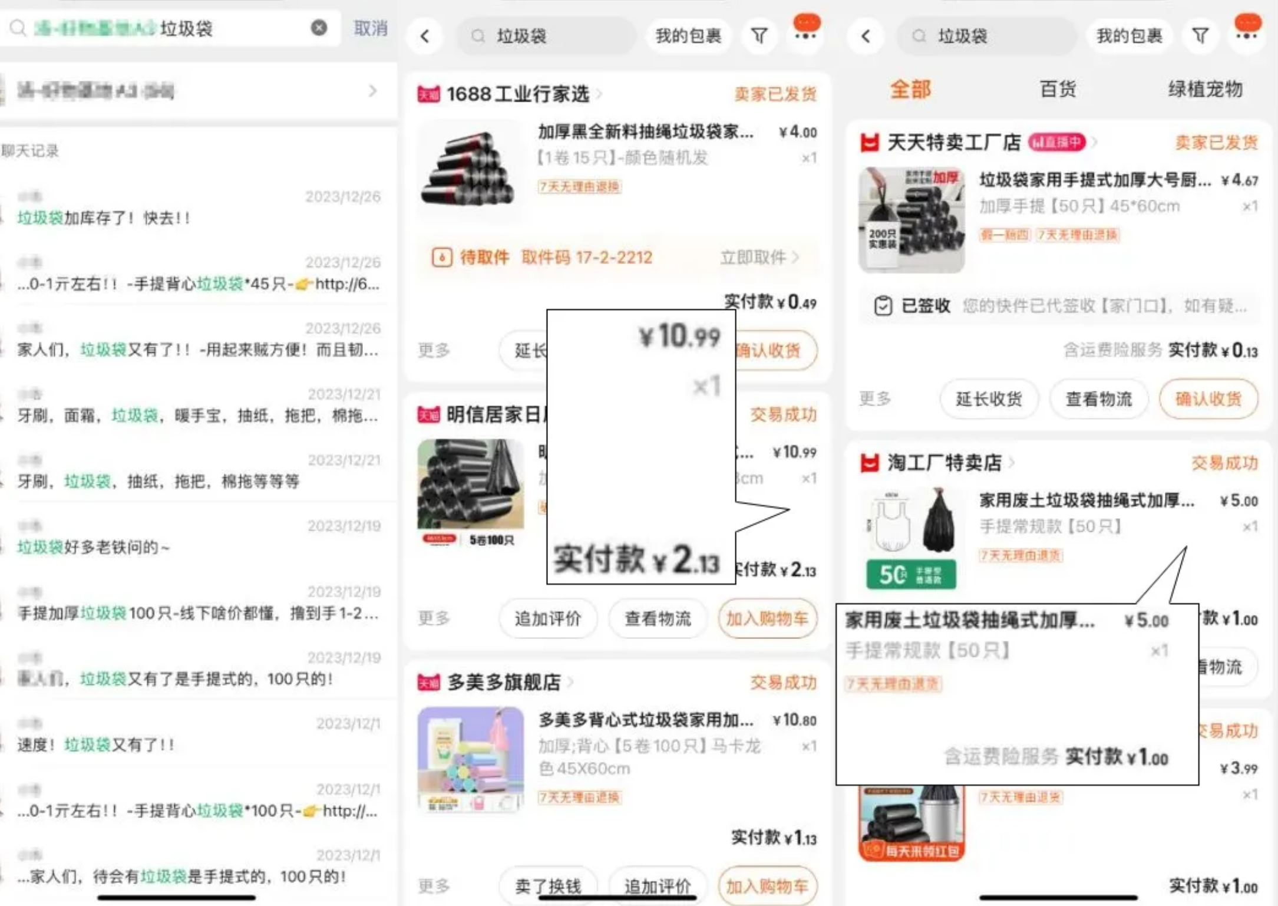1278x906 pixels.
Task: Tap the 直播中 live badge
Action: click(1056, 142)
